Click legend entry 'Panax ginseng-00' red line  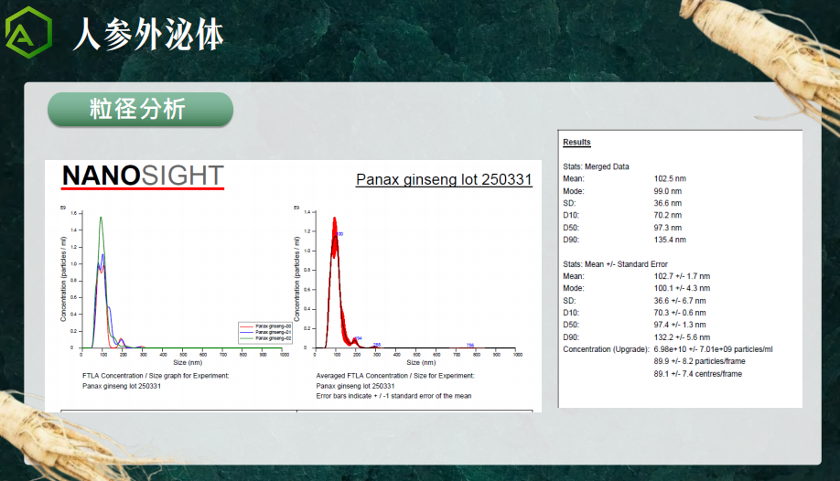265,326
